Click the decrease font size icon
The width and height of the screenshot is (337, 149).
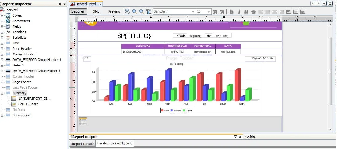pyautogui.click(x=222, y=12)
